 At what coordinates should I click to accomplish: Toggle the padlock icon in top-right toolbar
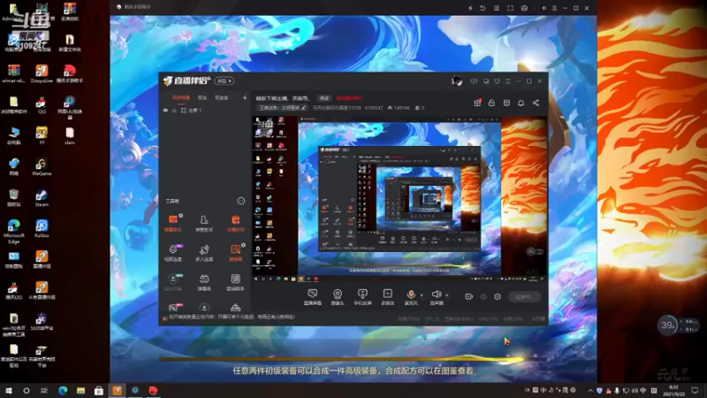click(492, 103)
